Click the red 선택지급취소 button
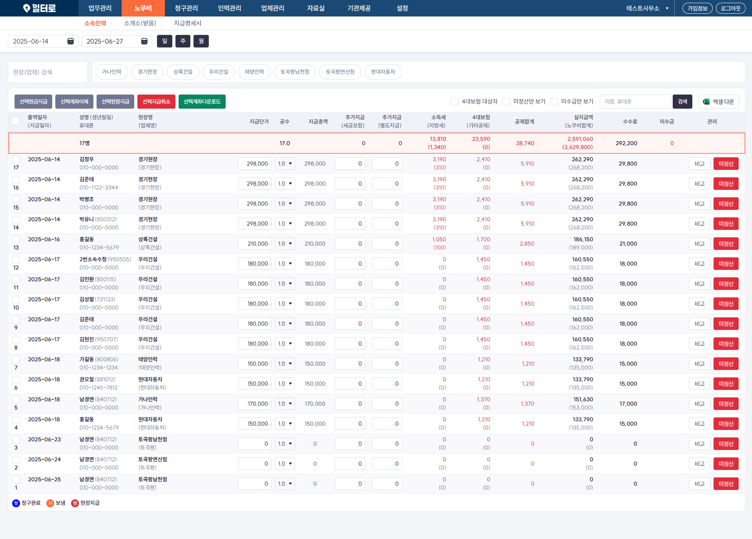Image resolution: width=752 pixels, height=539 pixels. tap(156, 102)
